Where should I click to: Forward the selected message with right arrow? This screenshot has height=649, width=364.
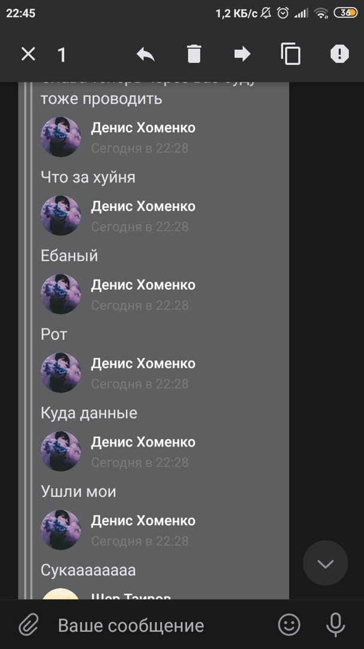(242, 54)
